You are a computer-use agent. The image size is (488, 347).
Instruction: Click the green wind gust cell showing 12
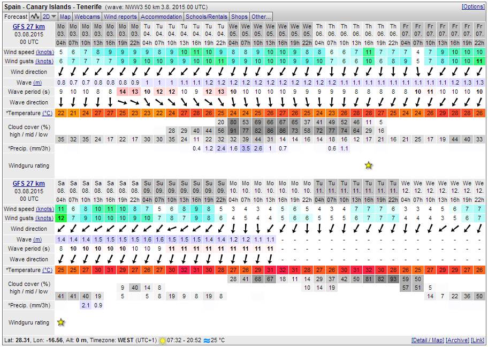[61, 218]
